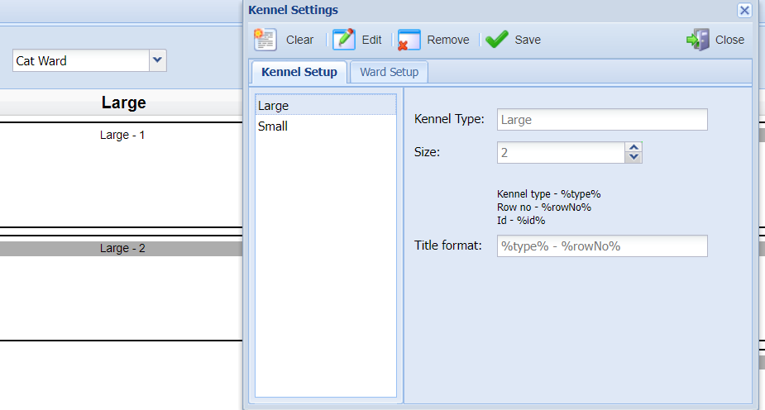Image resolution: width=765 pixels, height=410 pixels.
Task: Click the Clear notepad icon
Action: click(x=265, y=40)
